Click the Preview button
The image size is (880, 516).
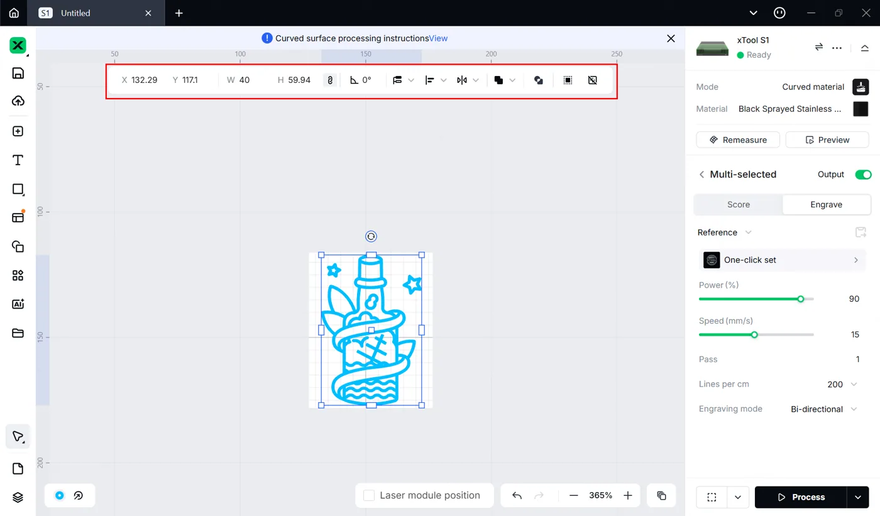pyautogui.click(x=827, y=140)
